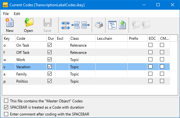This screenshot has height=118, width=180.
Task: Click the Relevance class of Off Task
Action: coord(82,52)
